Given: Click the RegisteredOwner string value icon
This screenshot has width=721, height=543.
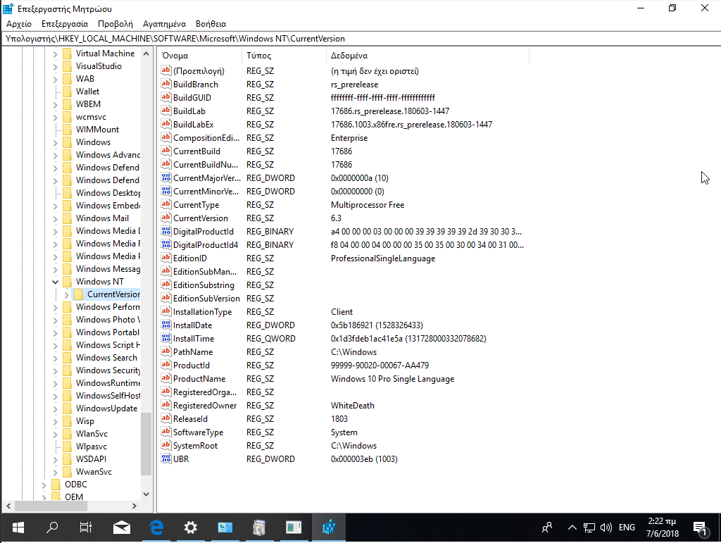Looking at the screenshot, I should tap(166, 405).
